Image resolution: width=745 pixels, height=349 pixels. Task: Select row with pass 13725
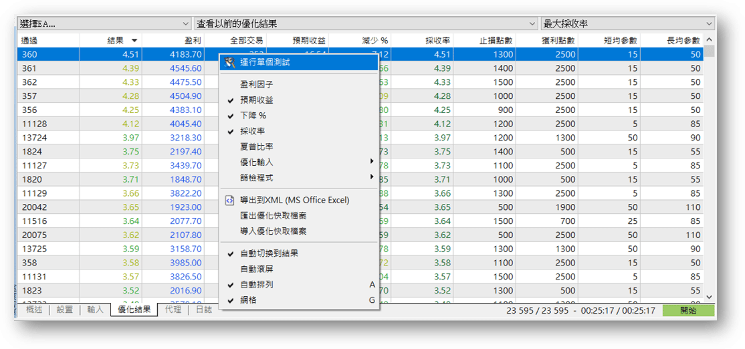tap(360, 249)
